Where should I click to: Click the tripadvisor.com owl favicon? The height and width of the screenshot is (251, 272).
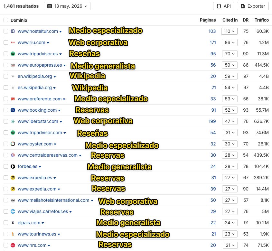coord(13,133)
